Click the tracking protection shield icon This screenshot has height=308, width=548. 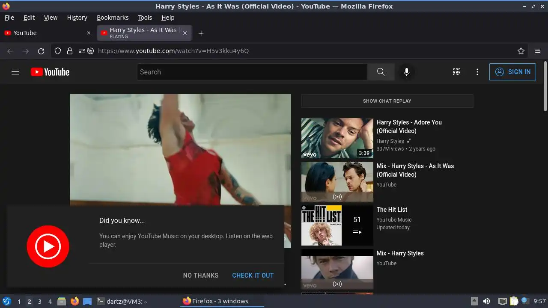click(x=58, y=51)
